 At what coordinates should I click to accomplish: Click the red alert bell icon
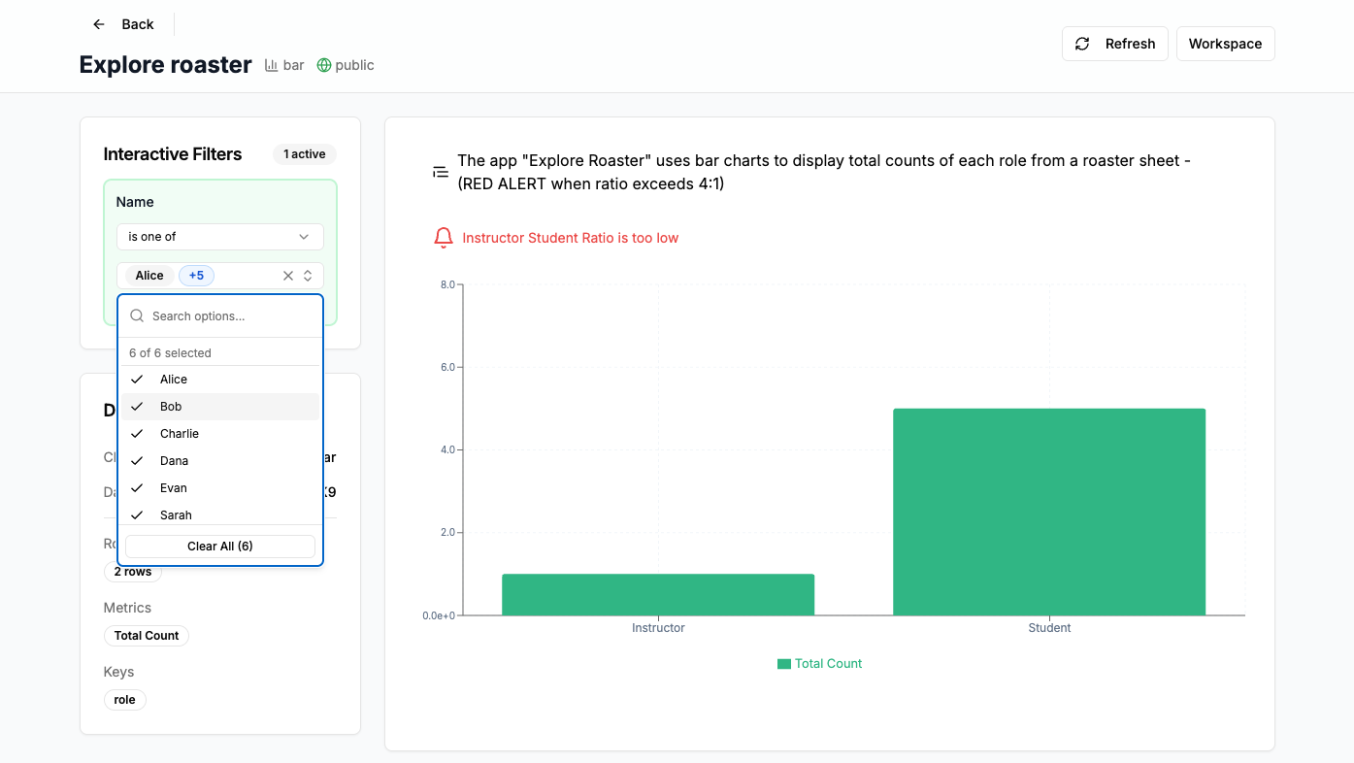[x=444, y=238]
